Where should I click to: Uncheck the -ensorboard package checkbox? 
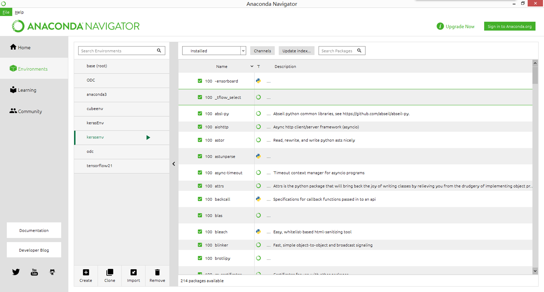pos(200,81)
